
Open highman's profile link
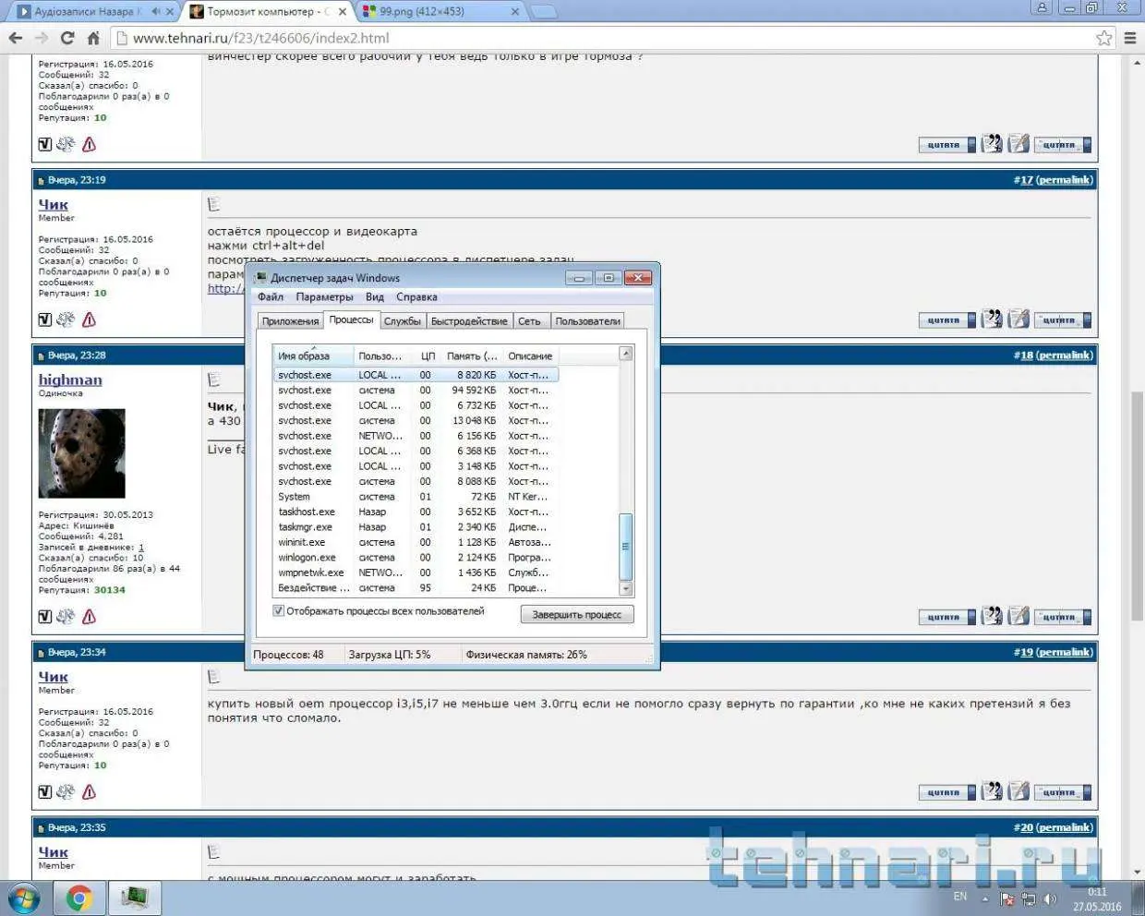[70, 380]
